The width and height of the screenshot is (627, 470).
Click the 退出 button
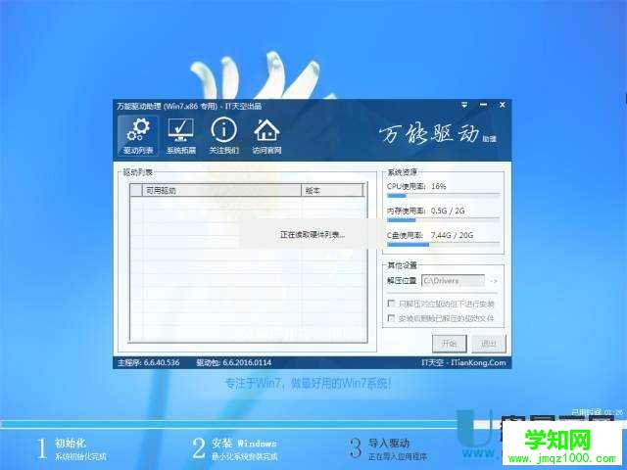(489, 344)
